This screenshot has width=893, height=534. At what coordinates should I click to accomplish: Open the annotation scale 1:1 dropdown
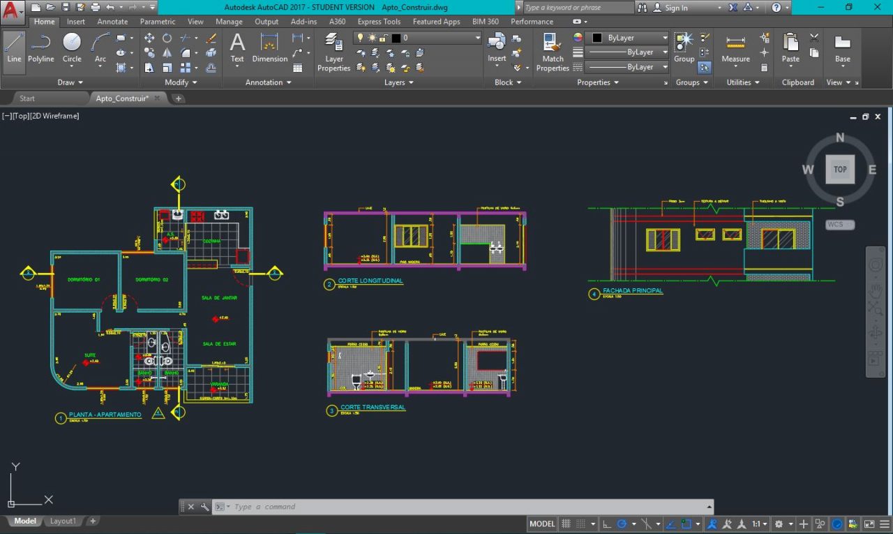tap(759, 524)
